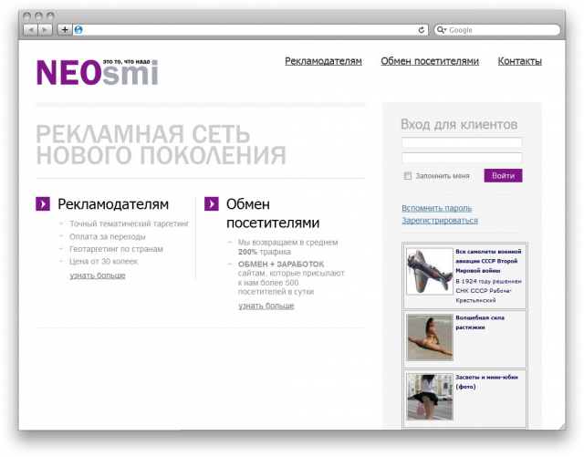Screen dimensions: 584x457
Task: Click the browser back arrow button
Action: click(31, 29)
